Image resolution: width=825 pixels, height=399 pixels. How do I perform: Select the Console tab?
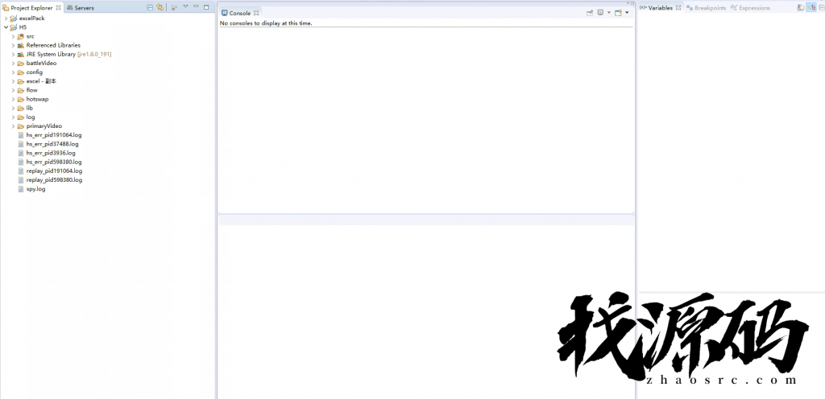[236, 13]
